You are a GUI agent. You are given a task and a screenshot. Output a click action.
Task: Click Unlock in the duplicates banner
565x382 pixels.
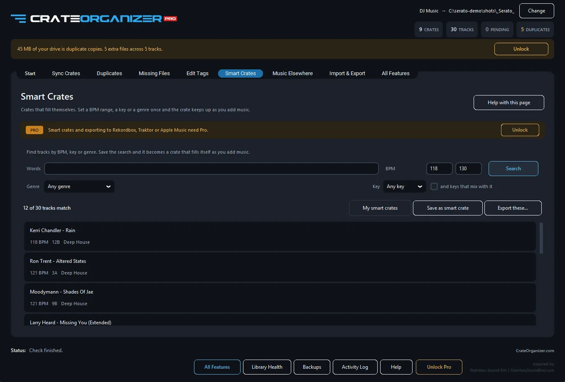[x=521, y=49]
